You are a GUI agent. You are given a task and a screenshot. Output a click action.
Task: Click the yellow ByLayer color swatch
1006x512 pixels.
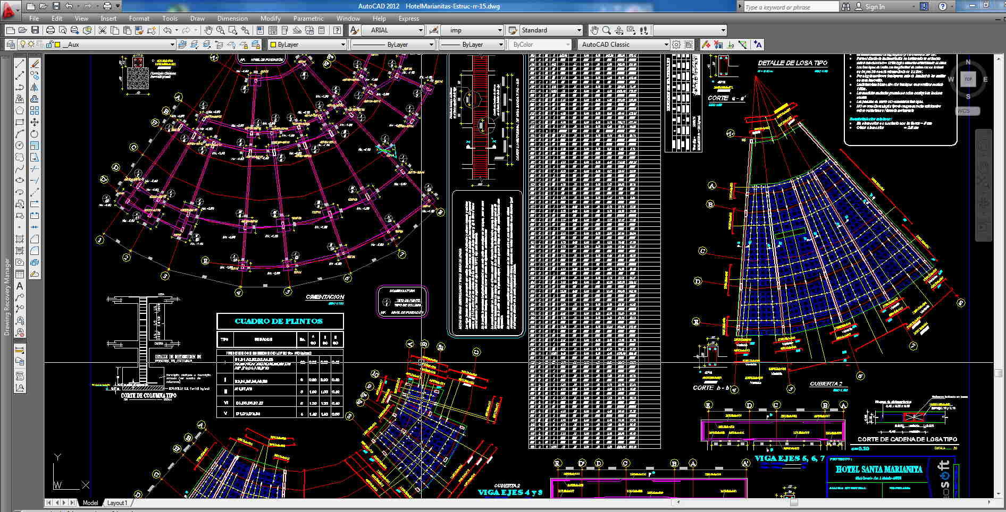click(x=273, y=45)
